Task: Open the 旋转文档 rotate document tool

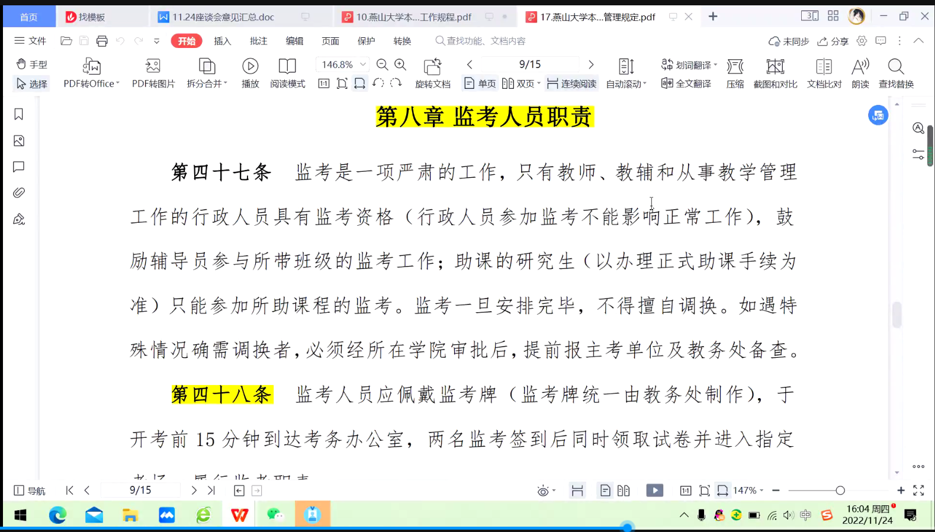Action: [x=432, y=66]
